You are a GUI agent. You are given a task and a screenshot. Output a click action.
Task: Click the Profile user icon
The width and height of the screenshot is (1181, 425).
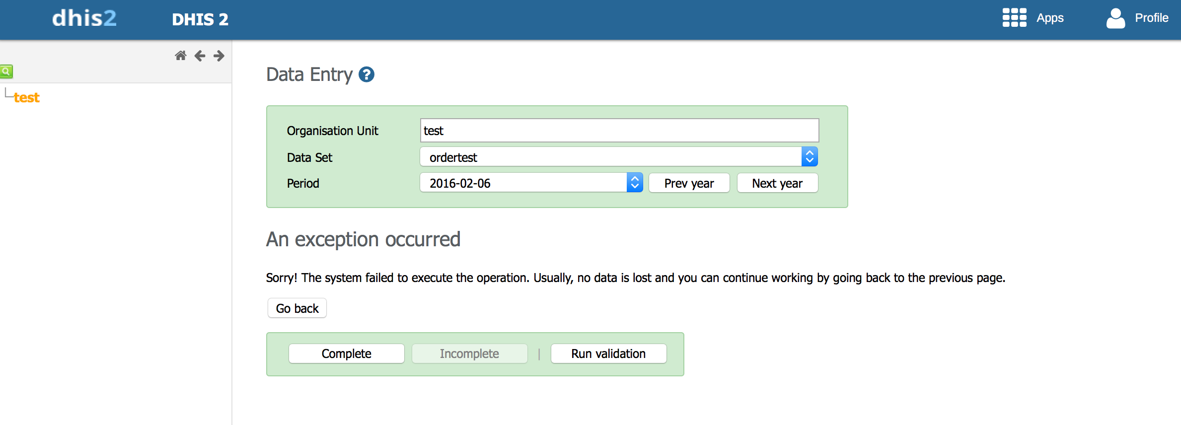click(1115, 18)
